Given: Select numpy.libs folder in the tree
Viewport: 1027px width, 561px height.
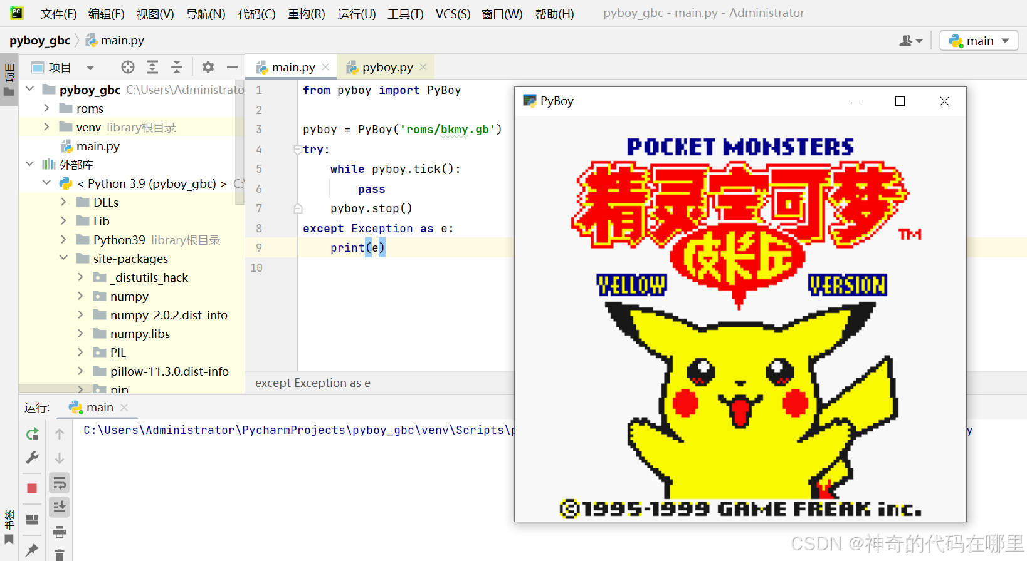Looking at the screenshot, I should [x=140, y=334].
